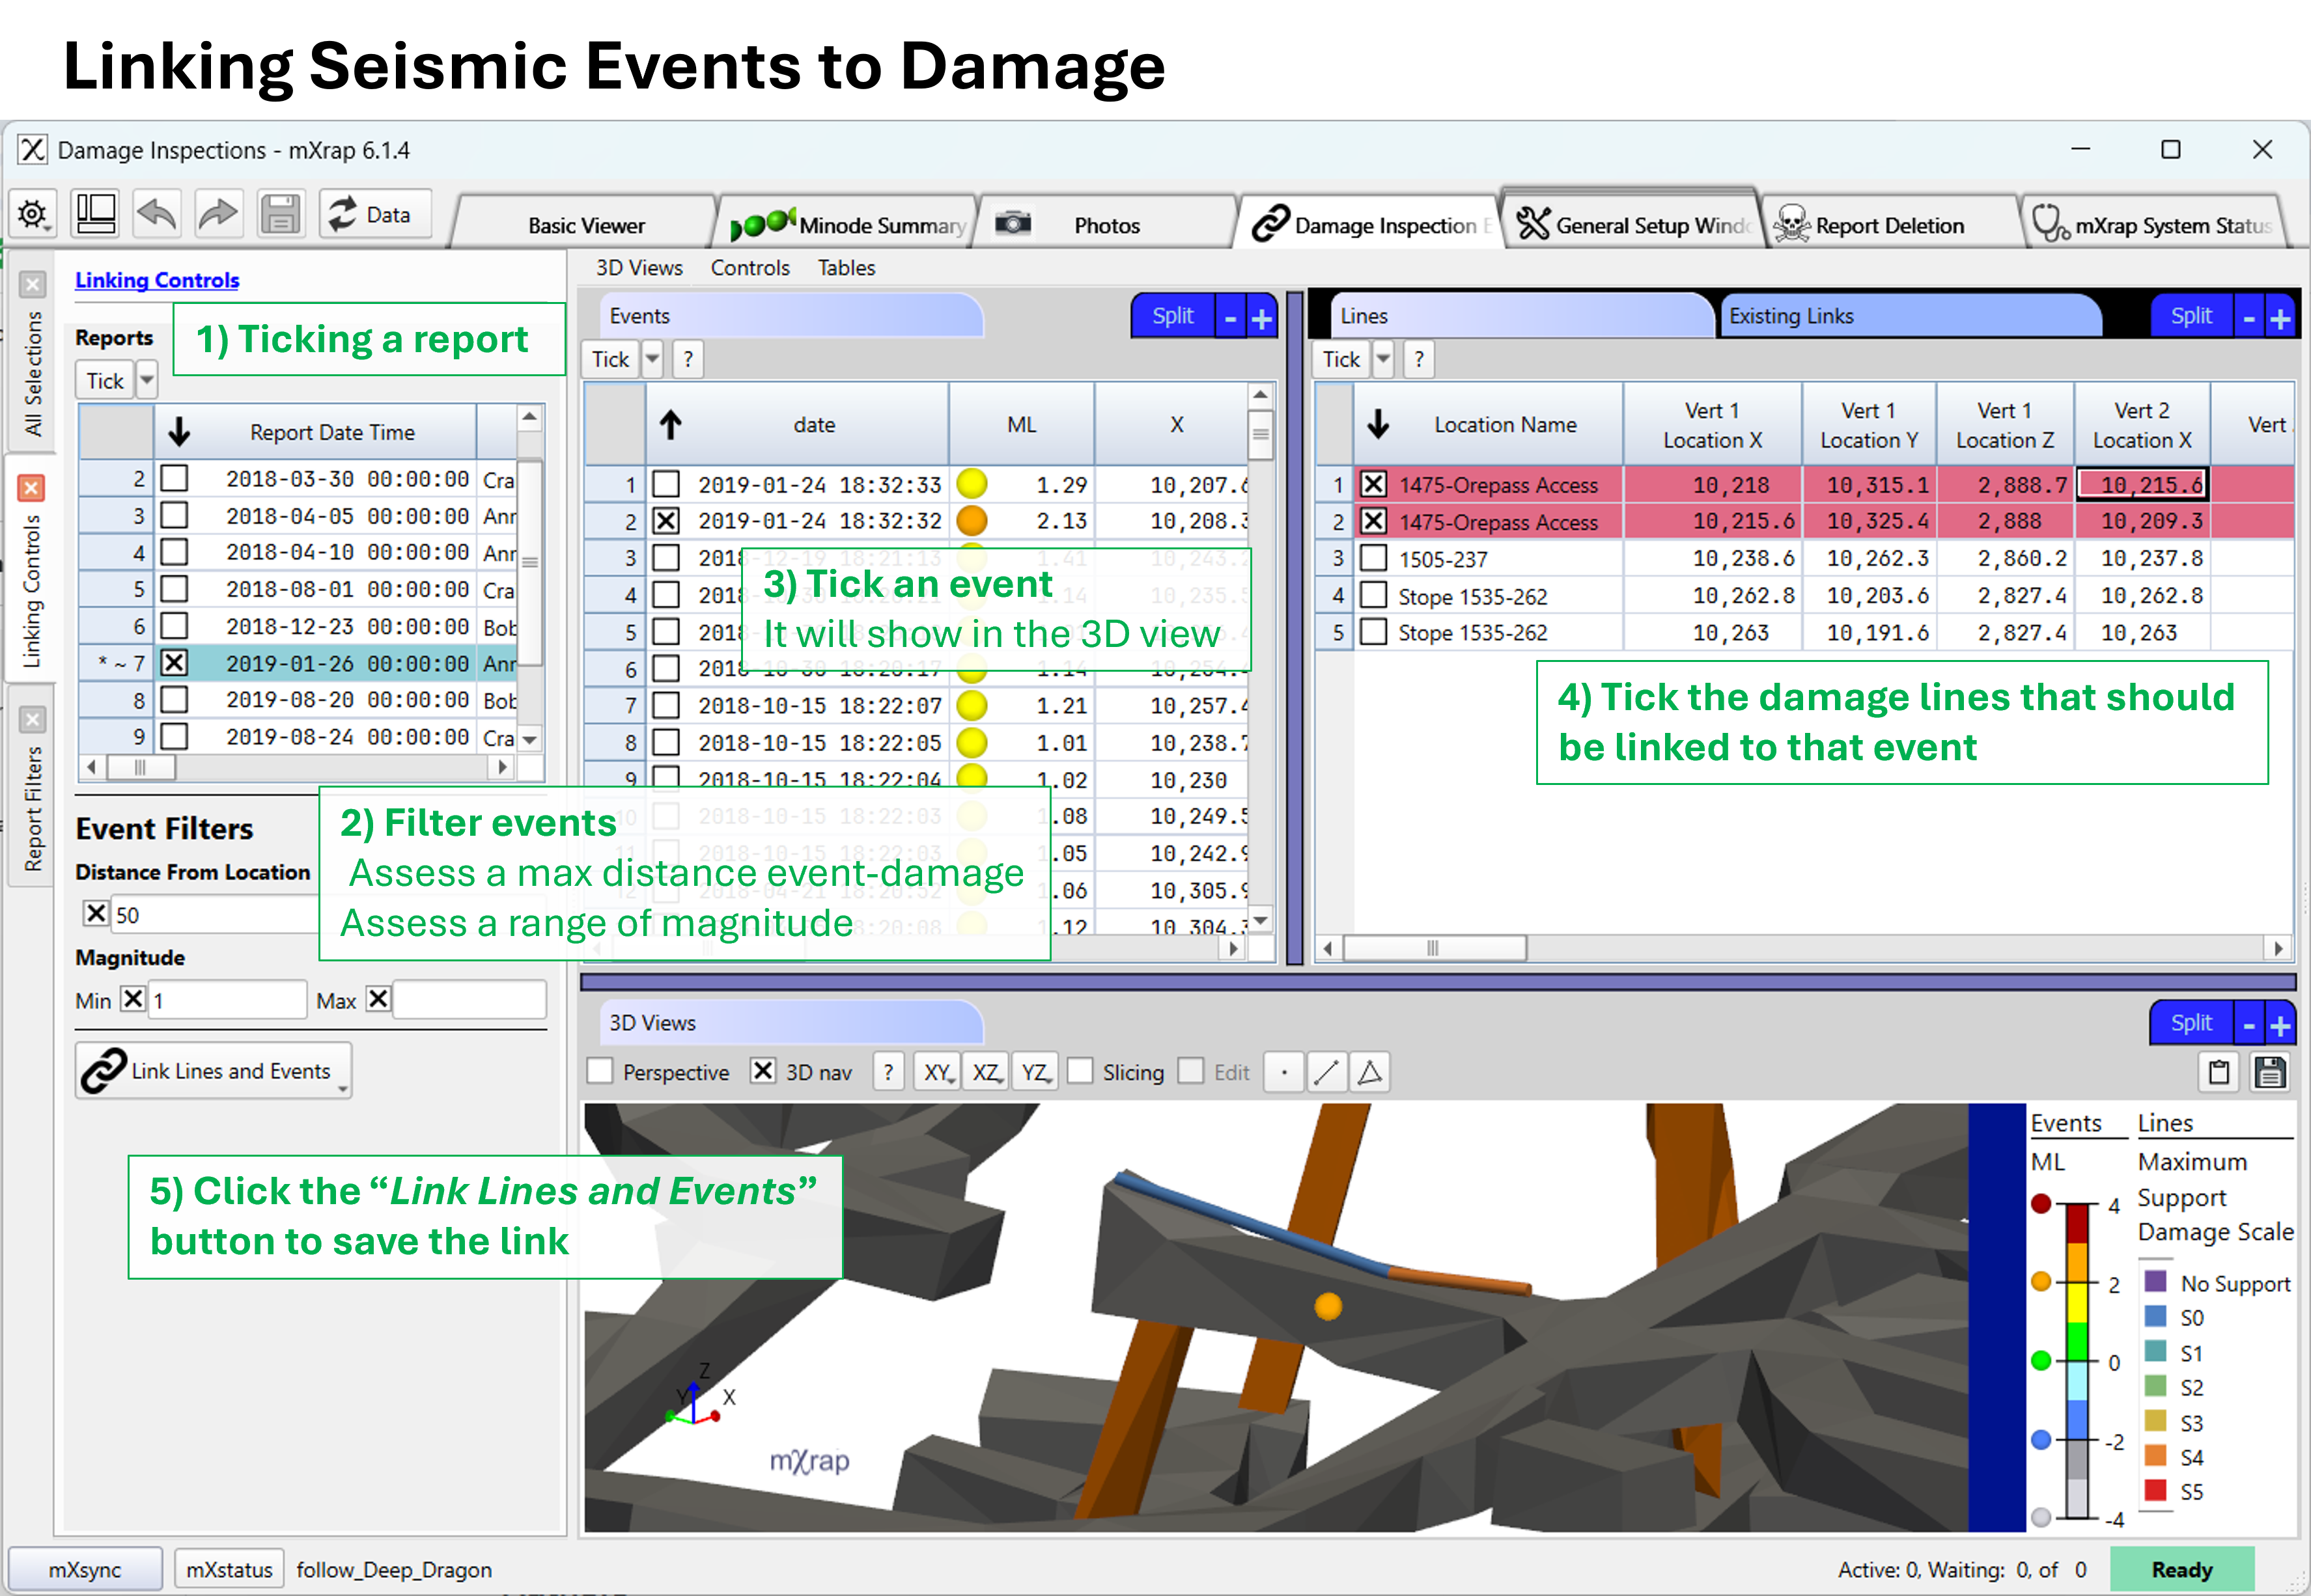Open the Tables menu
The image size is (2311, 1596).
(x=847, y=268)
